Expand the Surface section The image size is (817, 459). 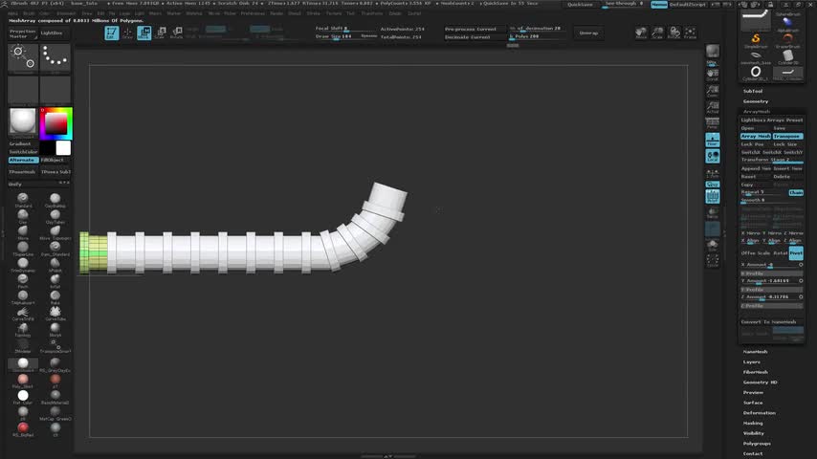click(x=753, y=403)
